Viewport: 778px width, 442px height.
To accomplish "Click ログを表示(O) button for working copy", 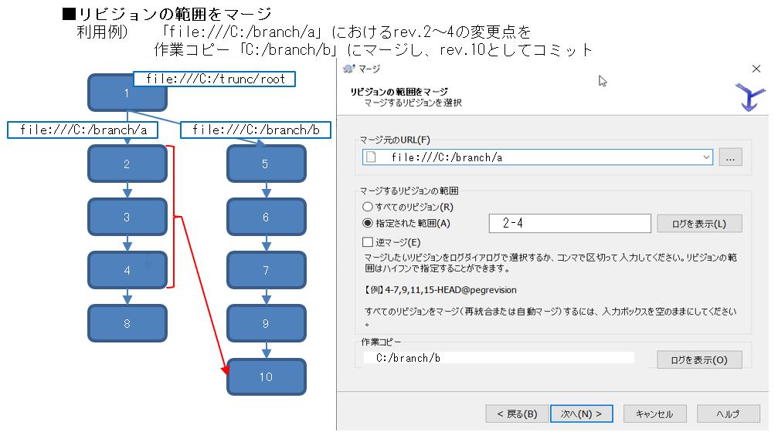I will pos(699,359).
